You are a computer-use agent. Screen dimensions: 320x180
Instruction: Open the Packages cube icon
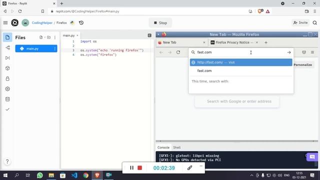7,68
